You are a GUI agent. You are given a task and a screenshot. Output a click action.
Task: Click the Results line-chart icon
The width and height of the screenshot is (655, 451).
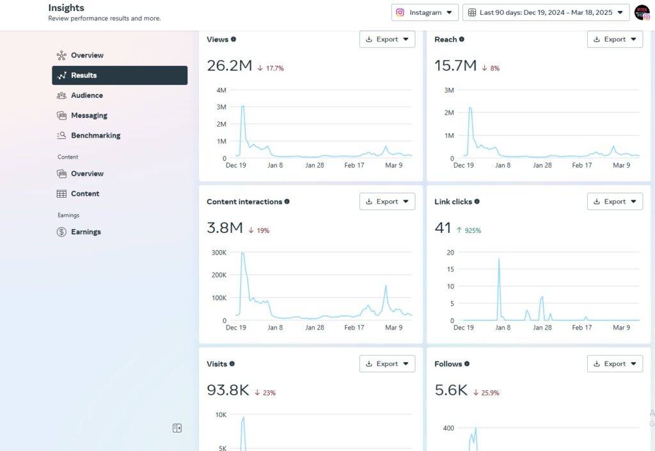tap(62, 75)
